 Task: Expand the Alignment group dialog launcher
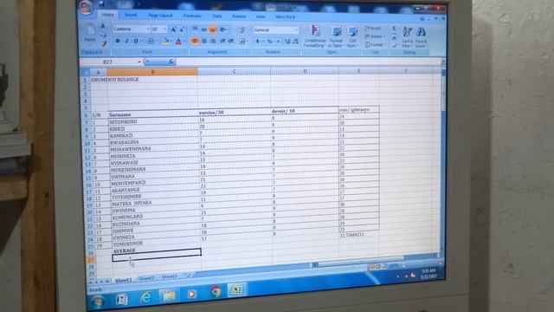pyautogui.click(x=248, y=52)
